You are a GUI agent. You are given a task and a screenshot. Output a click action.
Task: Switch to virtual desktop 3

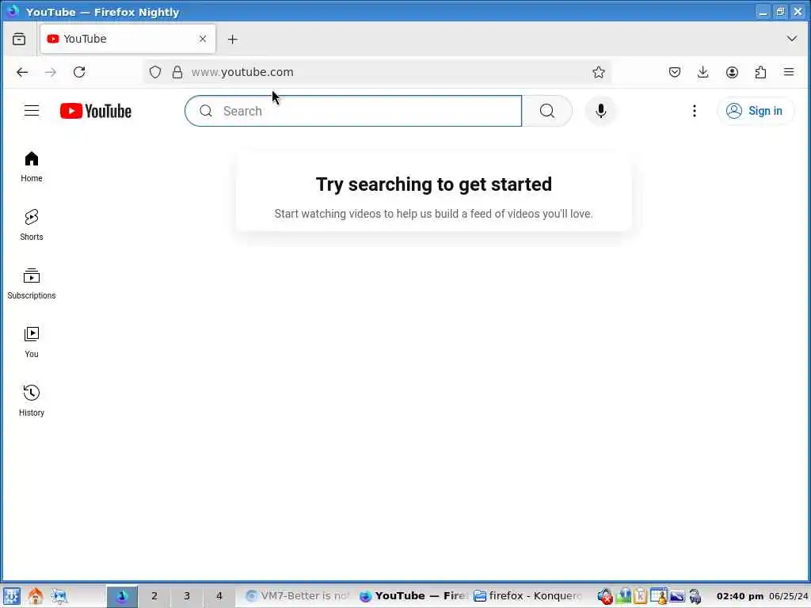tap(187, 596)
